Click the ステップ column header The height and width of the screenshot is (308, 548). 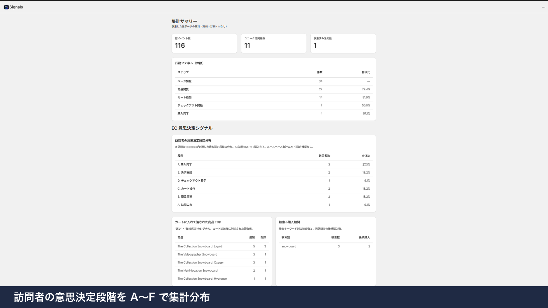pyautogui.click(x=183, y=72)
